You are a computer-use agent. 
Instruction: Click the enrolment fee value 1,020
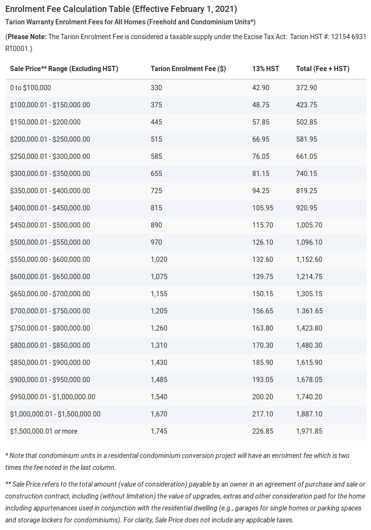(159, 260)
